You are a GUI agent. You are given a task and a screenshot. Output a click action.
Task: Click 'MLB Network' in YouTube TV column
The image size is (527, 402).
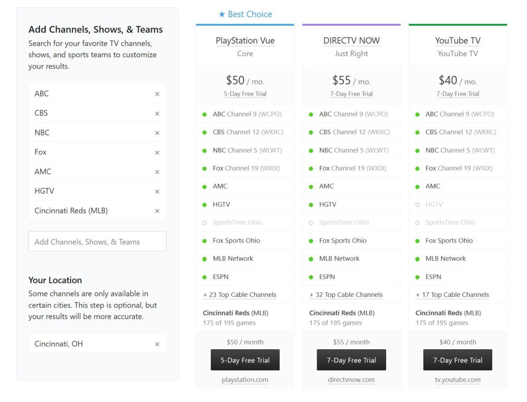[x=445, y=259]
